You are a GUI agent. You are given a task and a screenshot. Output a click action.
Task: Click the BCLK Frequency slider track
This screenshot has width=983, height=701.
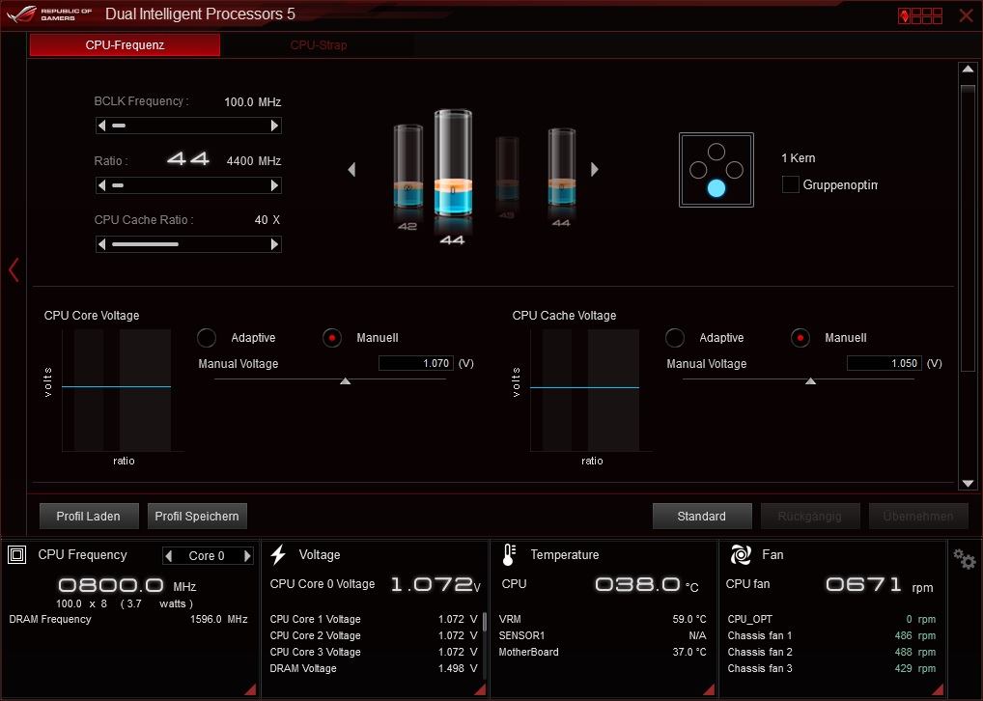coord(188,126)
